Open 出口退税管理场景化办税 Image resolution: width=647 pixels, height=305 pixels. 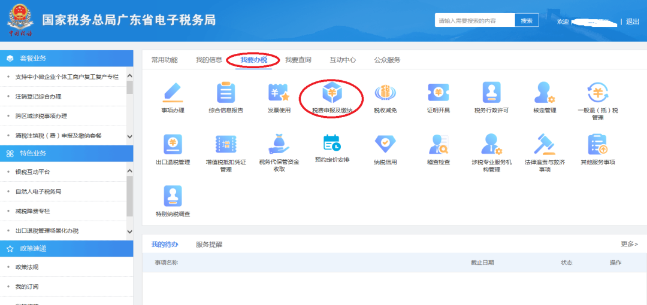(47, 231)
